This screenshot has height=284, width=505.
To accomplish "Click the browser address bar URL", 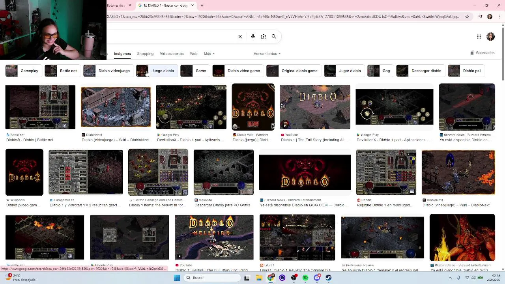I will click(x=283, y=17).
